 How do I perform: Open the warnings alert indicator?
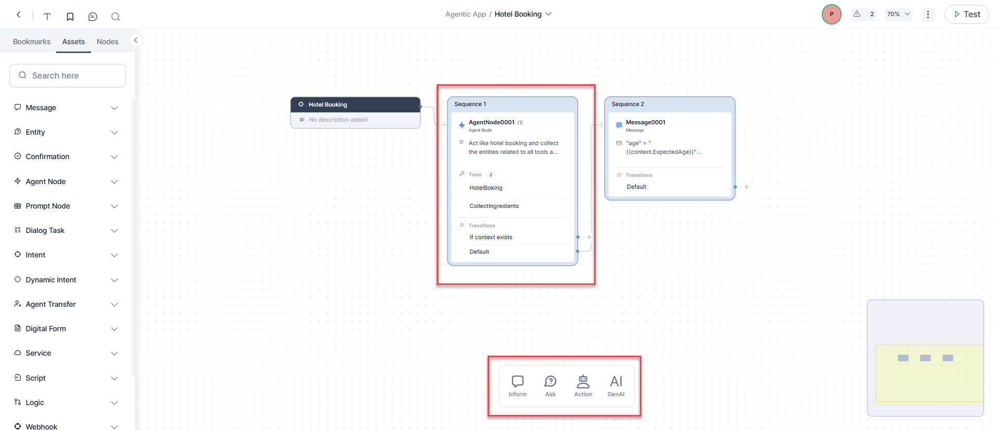(863, 14)
